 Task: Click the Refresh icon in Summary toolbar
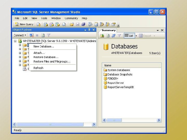(x=108, y=36)
